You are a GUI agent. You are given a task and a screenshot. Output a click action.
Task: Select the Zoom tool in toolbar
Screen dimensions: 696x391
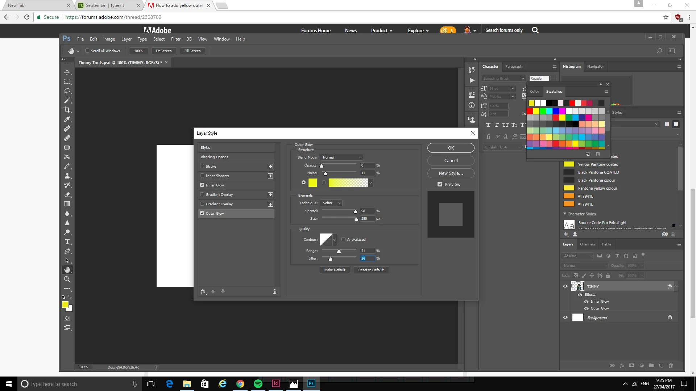tap(67, 279)
